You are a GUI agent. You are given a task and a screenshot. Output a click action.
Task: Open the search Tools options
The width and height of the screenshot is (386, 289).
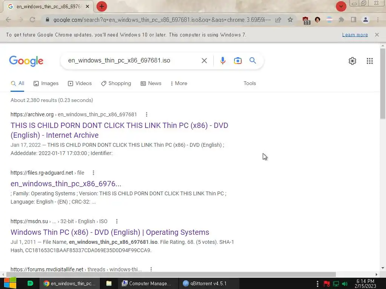(x=250, y=83)
